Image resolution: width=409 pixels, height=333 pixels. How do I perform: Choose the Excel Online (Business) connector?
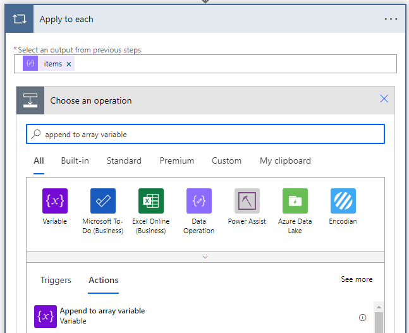click(151, 201)
